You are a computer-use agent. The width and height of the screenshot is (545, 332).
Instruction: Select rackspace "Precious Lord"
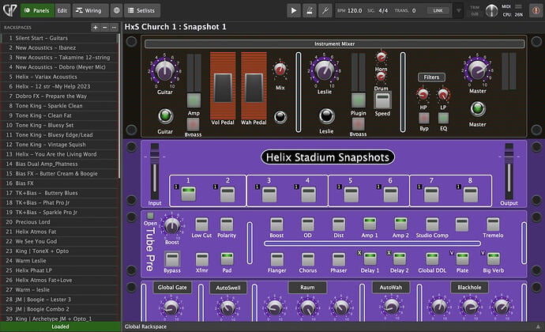click(60, 222)
